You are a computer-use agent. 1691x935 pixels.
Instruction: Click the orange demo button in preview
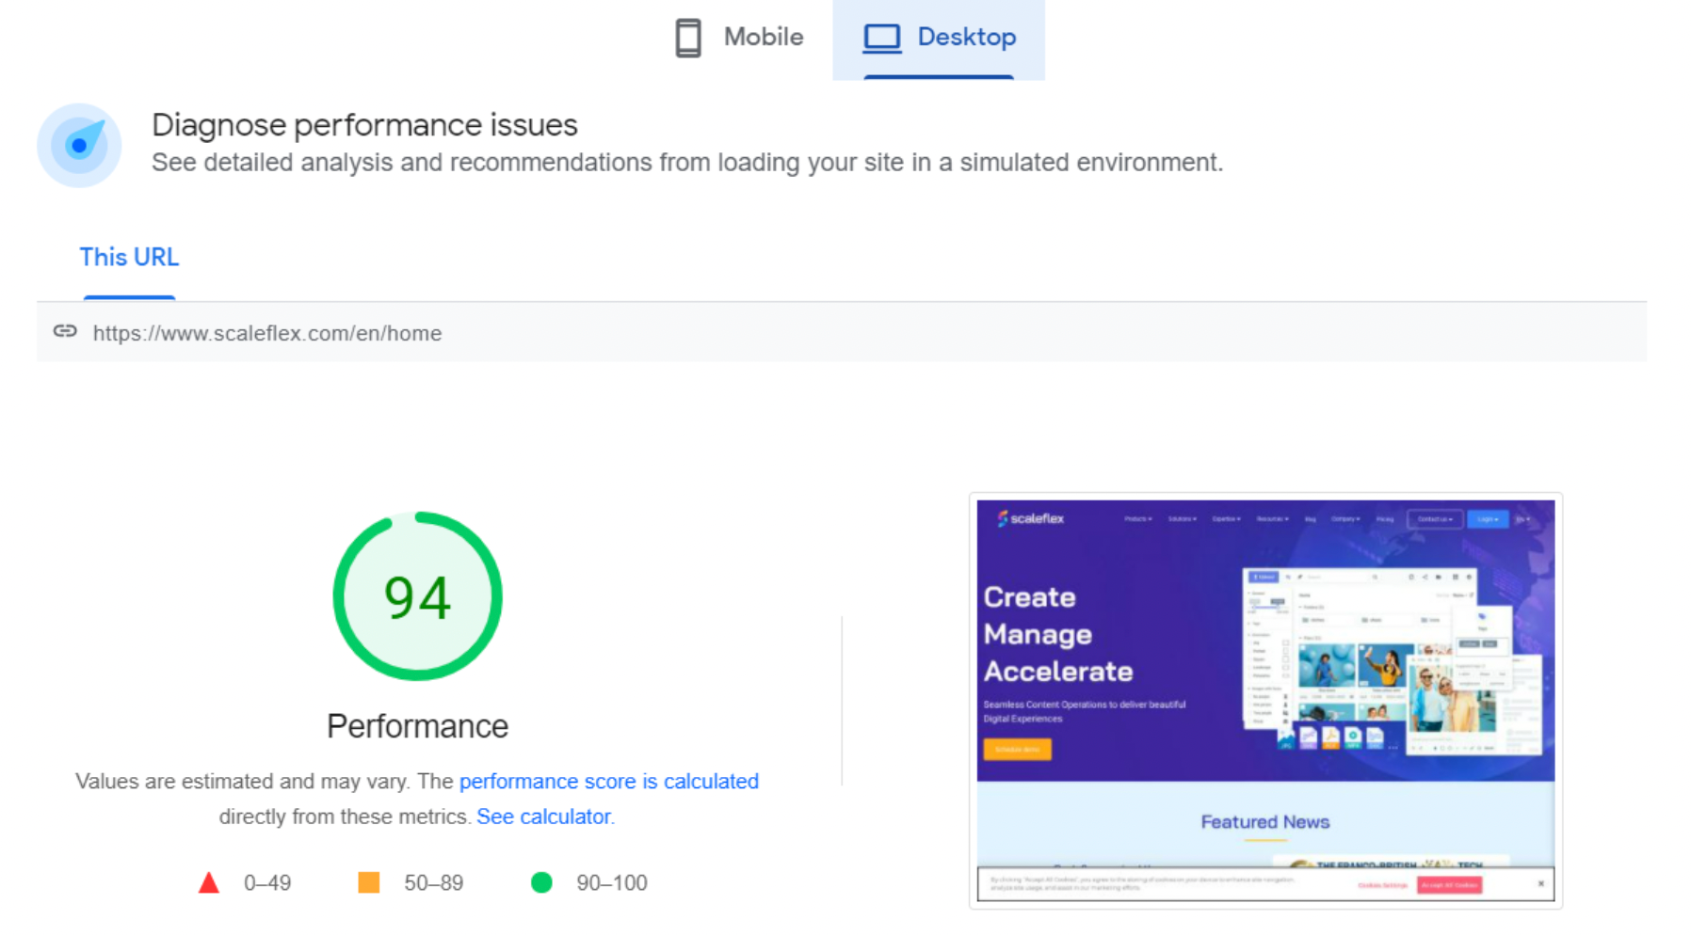pyautogui.click(x=1017, y=750)
